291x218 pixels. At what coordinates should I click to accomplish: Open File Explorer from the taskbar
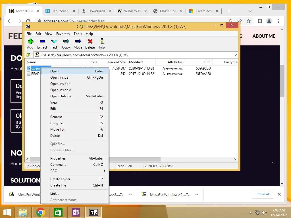[x=23, y=212]
